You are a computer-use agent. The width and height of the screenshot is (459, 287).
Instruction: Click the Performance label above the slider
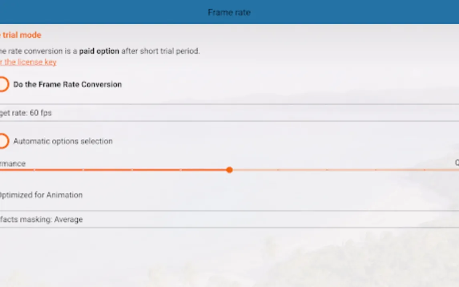(13, 164)
